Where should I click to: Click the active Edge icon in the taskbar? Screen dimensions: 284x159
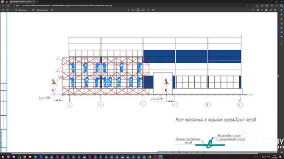tap(161, 157)
